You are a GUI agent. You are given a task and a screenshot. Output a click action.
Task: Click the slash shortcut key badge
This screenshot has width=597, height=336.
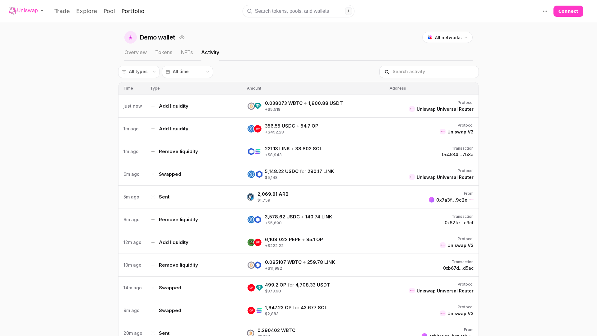point(348,11)
